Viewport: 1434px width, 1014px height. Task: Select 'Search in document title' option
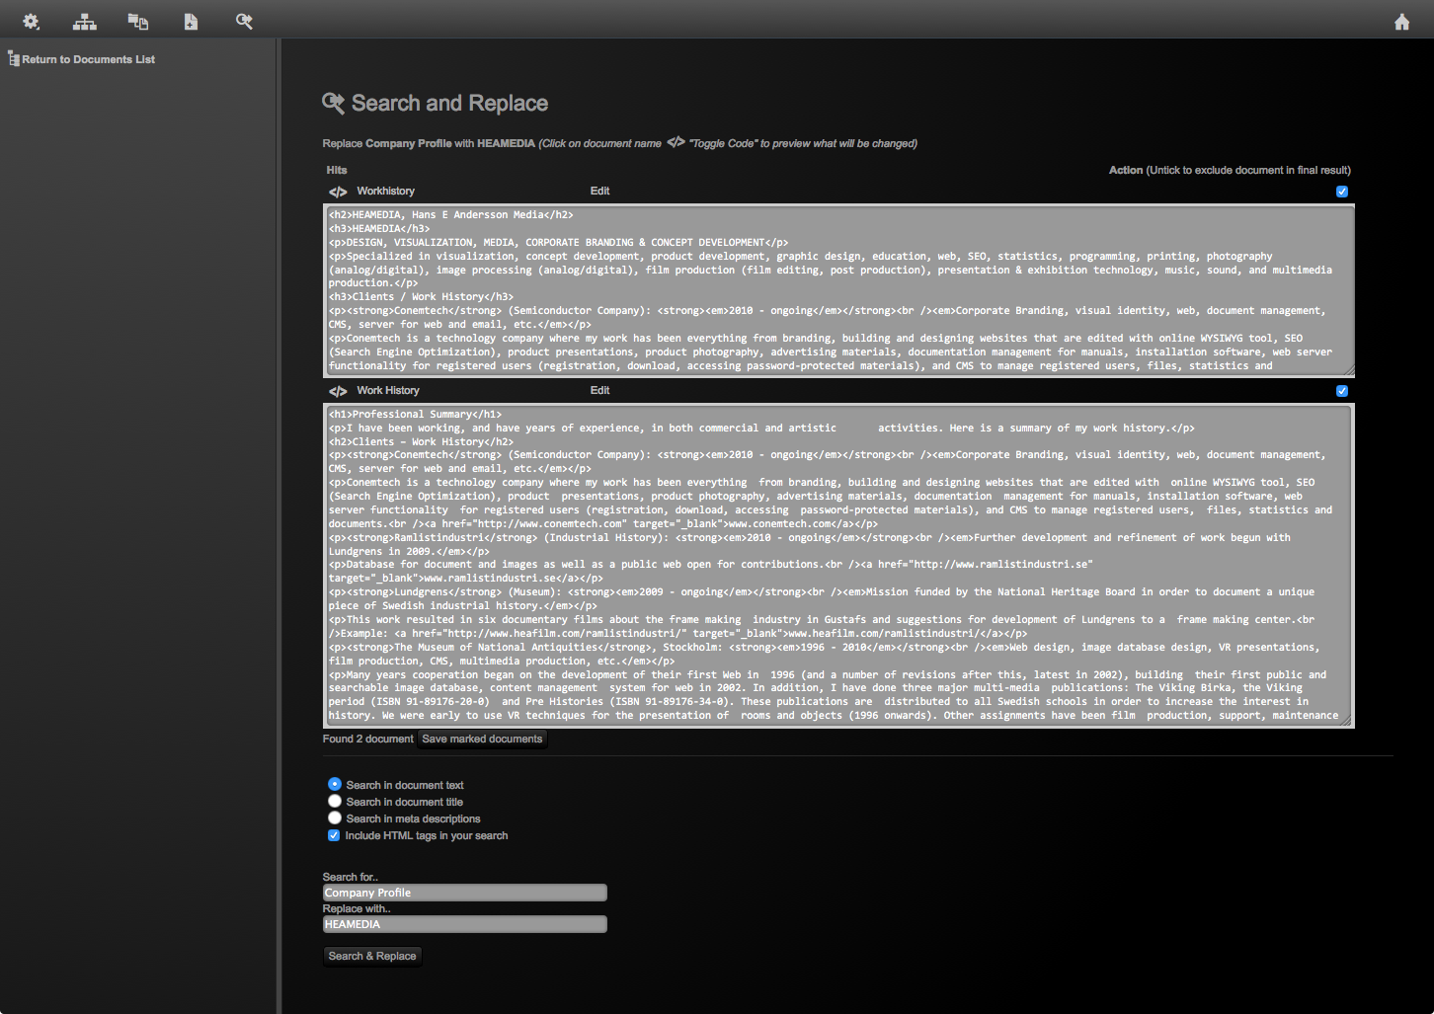point(335,801)
